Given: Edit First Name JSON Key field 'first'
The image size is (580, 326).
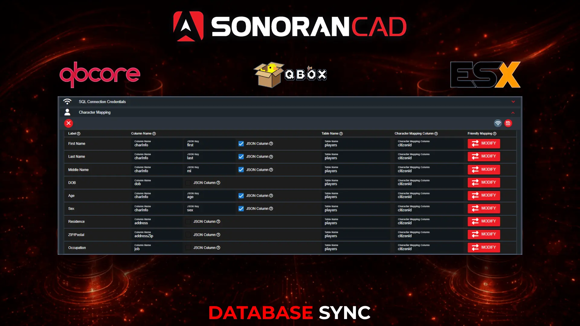Looking at the screenshot, I should pyautogui.click(x=210, y=144).
